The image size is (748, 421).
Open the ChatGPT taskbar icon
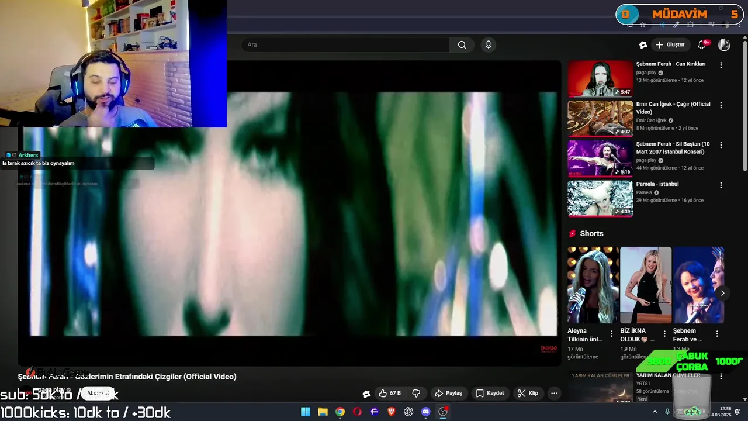[x=408, y=412]
